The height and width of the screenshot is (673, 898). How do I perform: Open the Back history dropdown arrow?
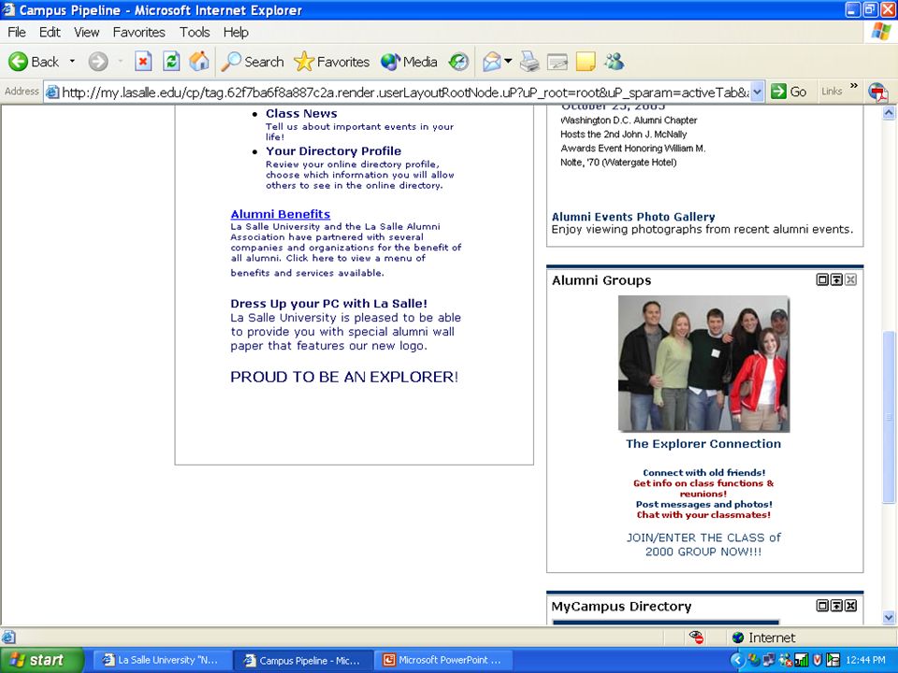(x=72, y=62)
